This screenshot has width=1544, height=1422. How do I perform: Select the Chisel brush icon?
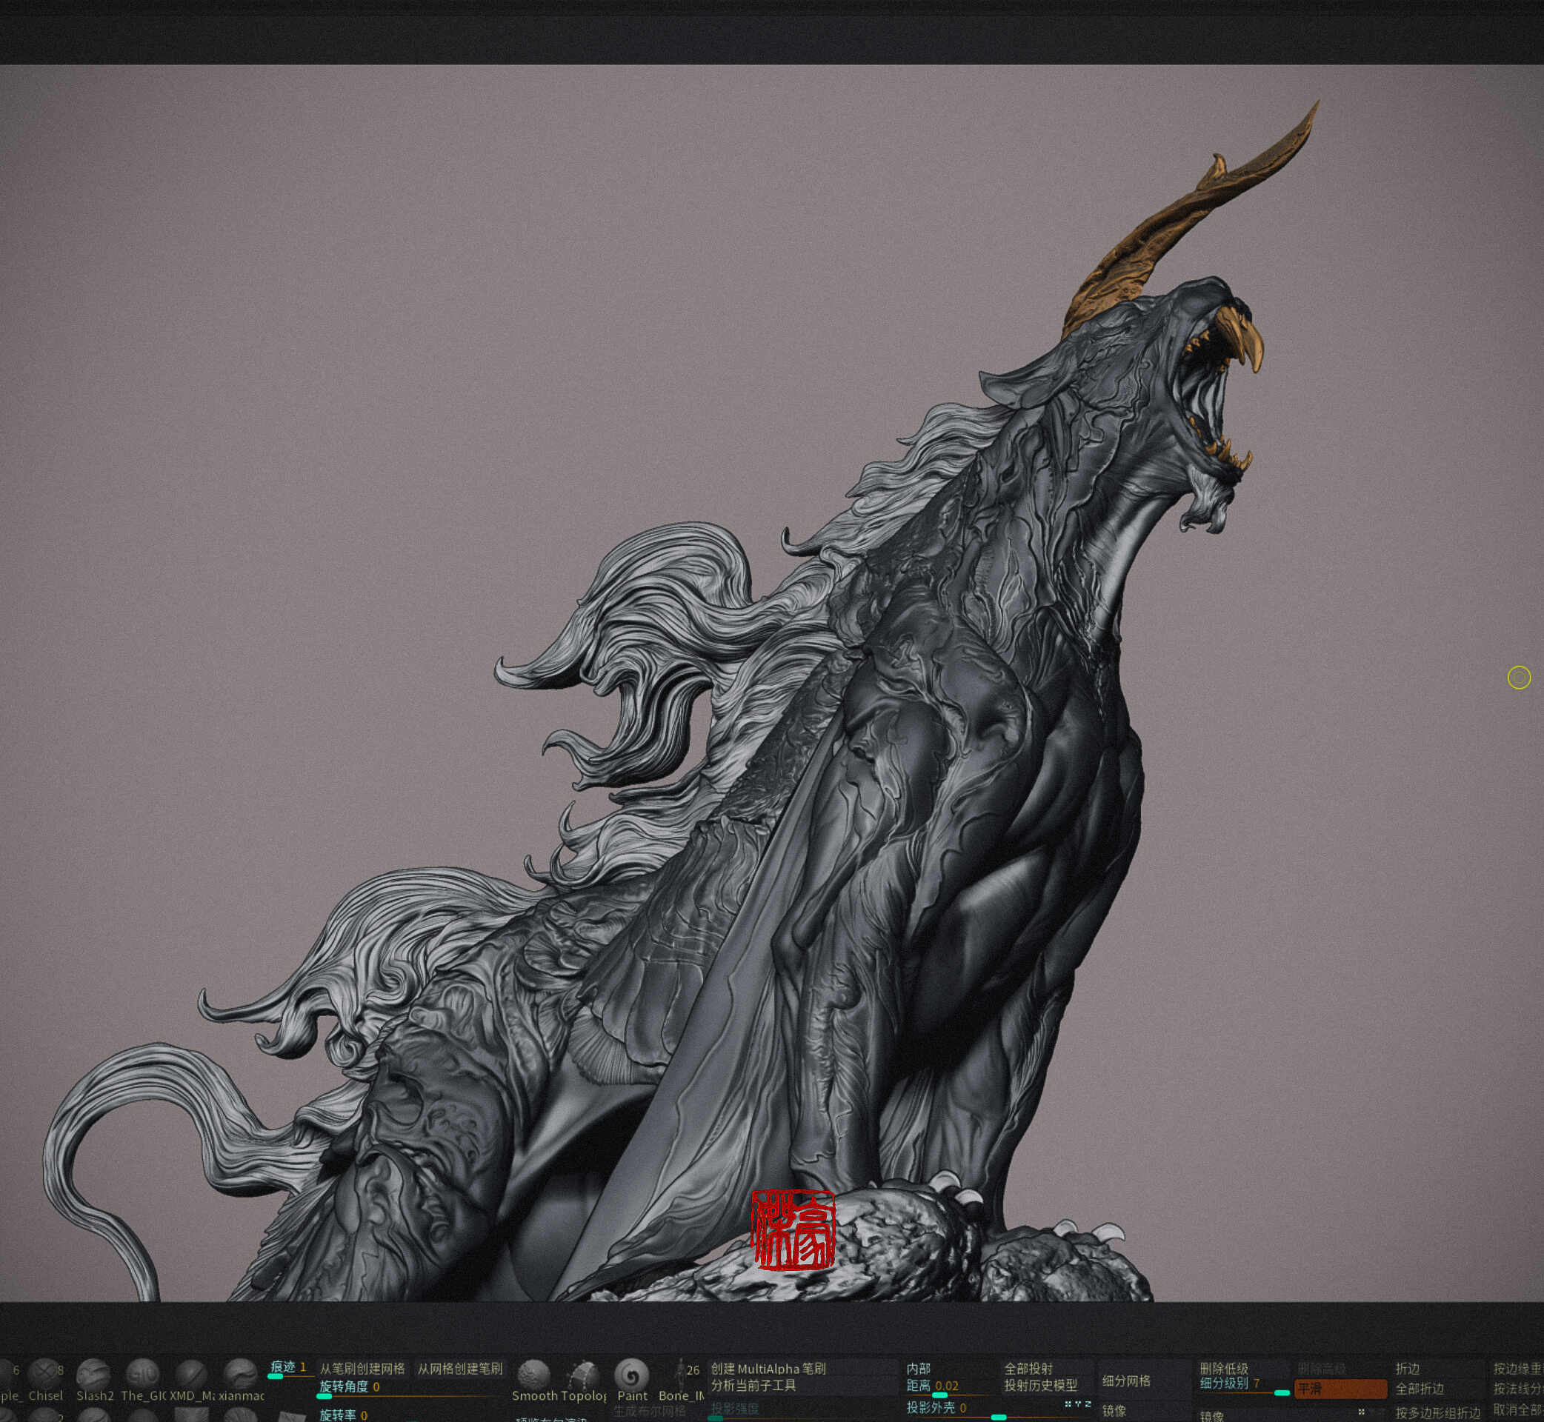44,1374
